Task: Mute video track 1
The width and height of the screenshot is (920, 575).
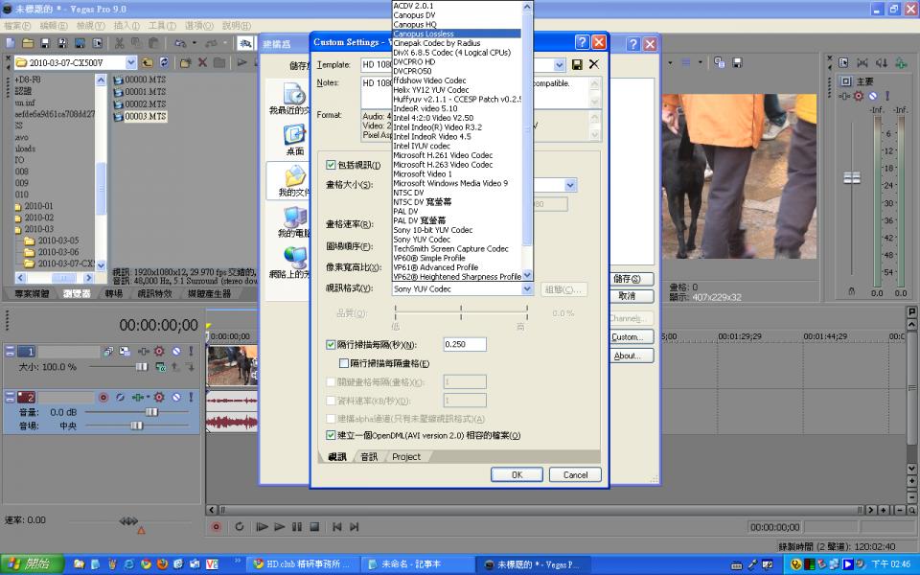Action: [174, 352]
